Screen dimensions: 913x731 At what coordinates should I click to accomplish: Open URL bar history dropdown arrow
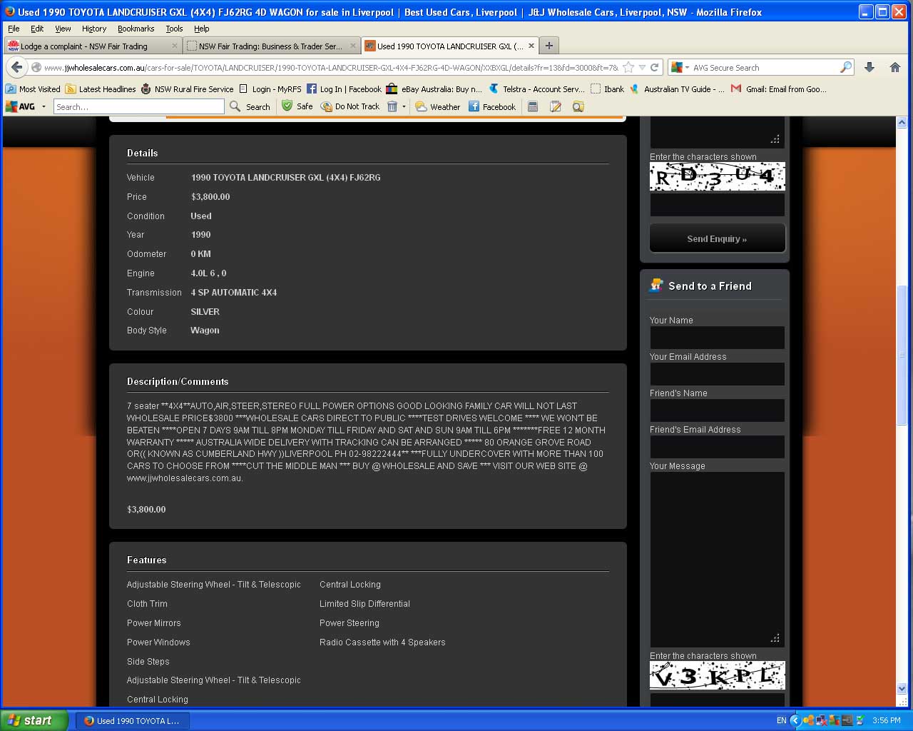point(642,67)
